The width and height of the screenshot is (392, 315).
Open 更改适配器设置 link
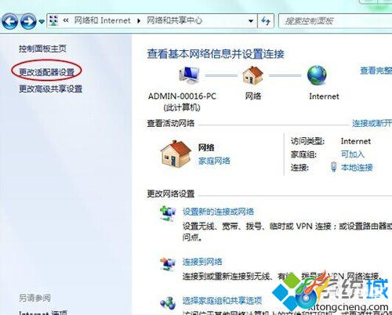point(46,72)
